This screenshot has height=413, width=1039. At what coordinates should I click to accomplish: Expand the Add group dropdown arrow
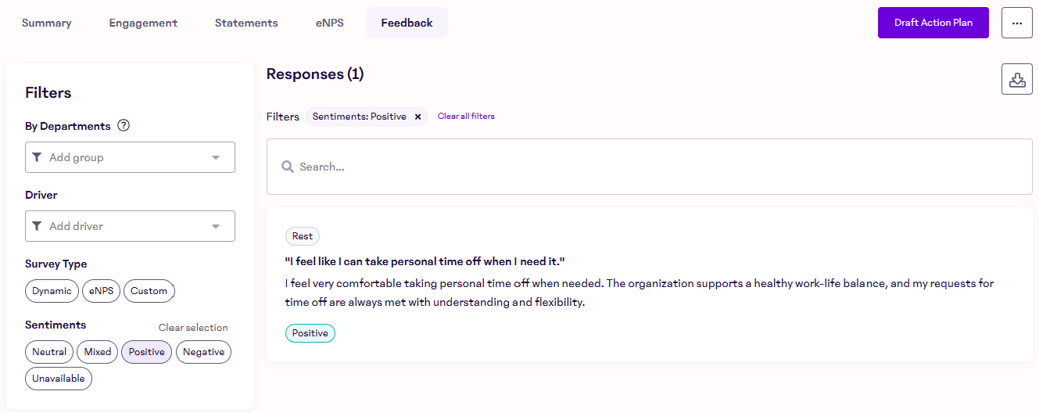216,157
